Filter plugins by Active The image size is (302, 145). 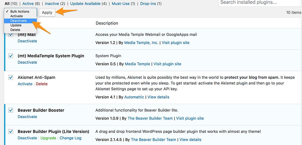click(x=28, y=3)
